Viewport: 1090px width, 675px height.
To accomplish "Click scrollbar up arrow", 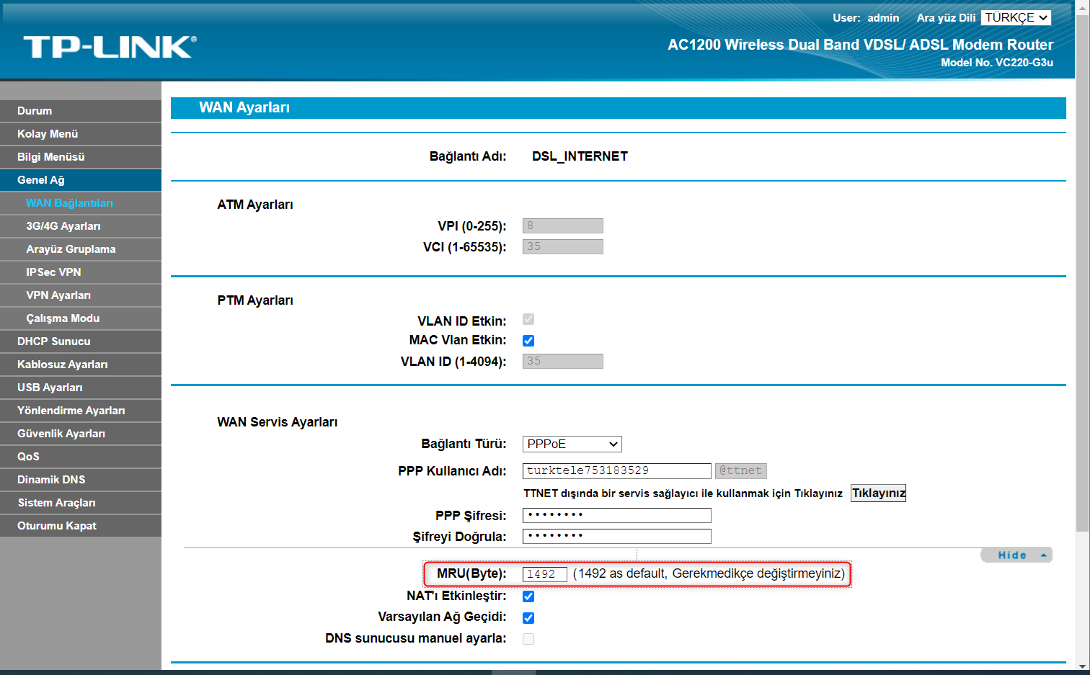I will [x=1083, y=6].
